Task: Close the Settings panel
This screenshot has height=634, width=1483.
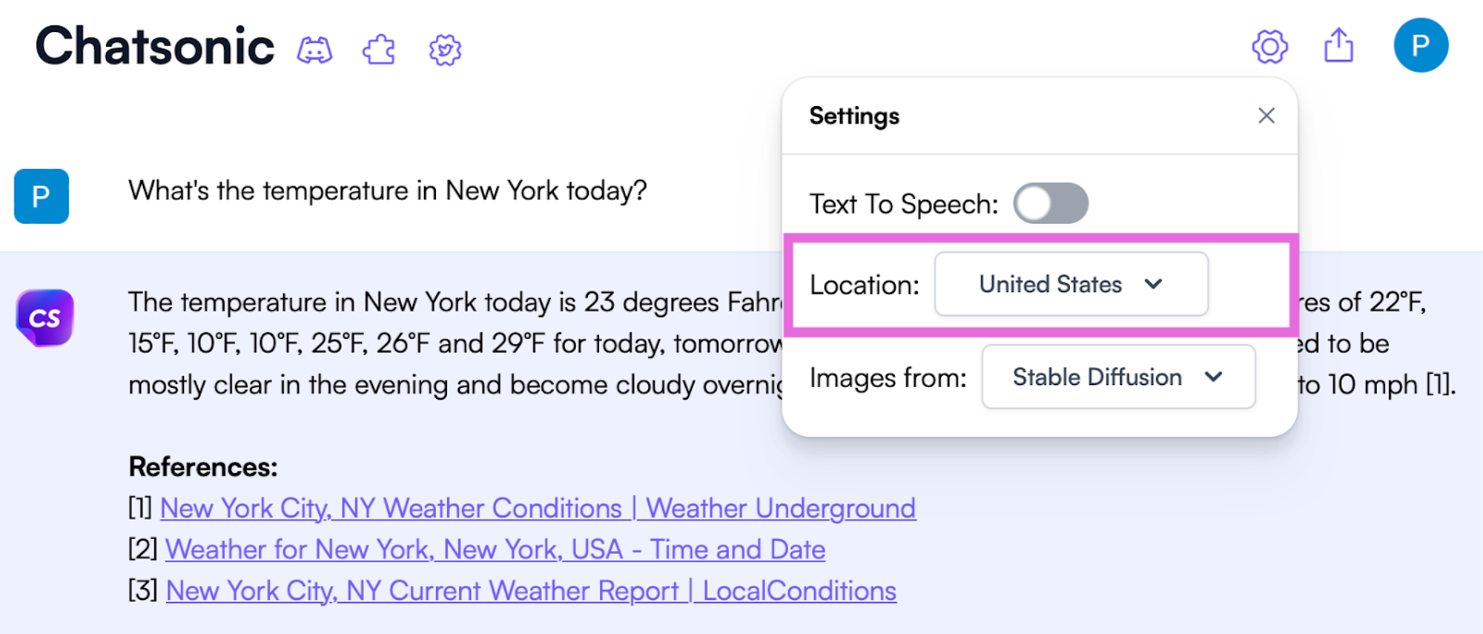Action: tap(1266, 116)
